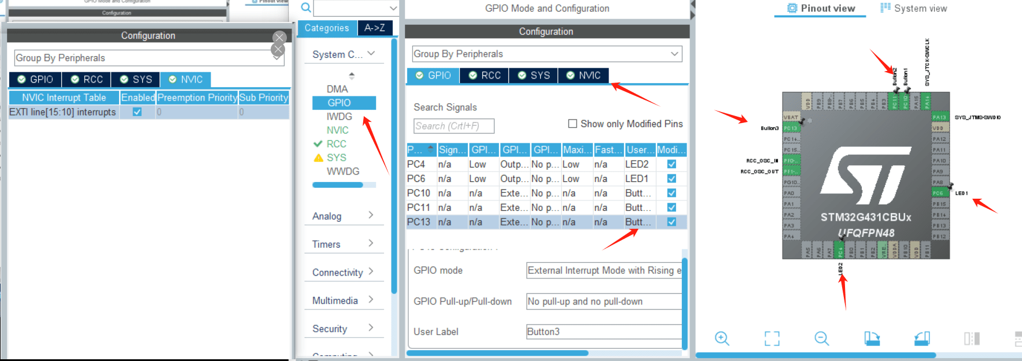Toggle Modified checkbox for PC4 row
The width and height of the screenshot is (1022, 361).
(x=672, y=164)
